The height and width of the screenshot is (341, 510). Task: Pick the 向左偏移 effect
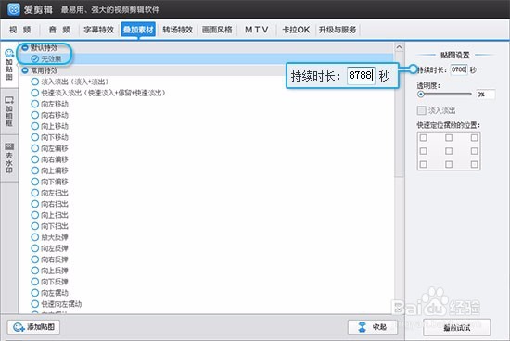50,148
